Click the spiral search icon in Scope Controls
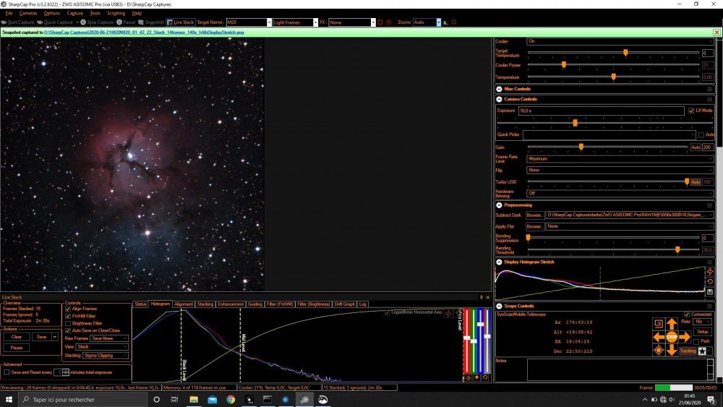 click(659, 324)
